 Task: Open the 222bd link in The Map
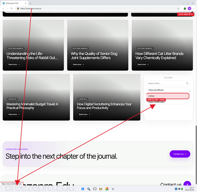[168, 96]
